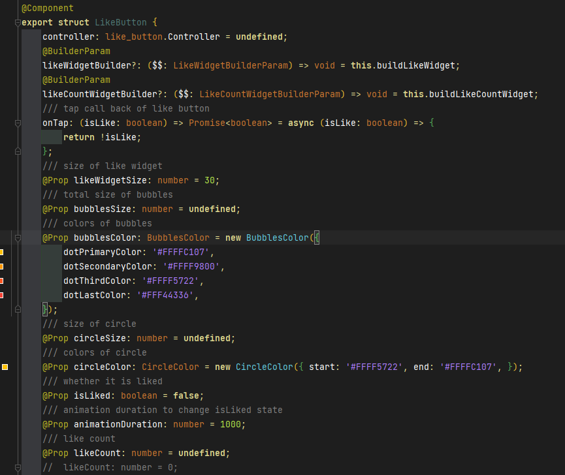The image size is (565, 475).
Task: Click the dotPrimaryColor key
Action: [x=103, y=253]
